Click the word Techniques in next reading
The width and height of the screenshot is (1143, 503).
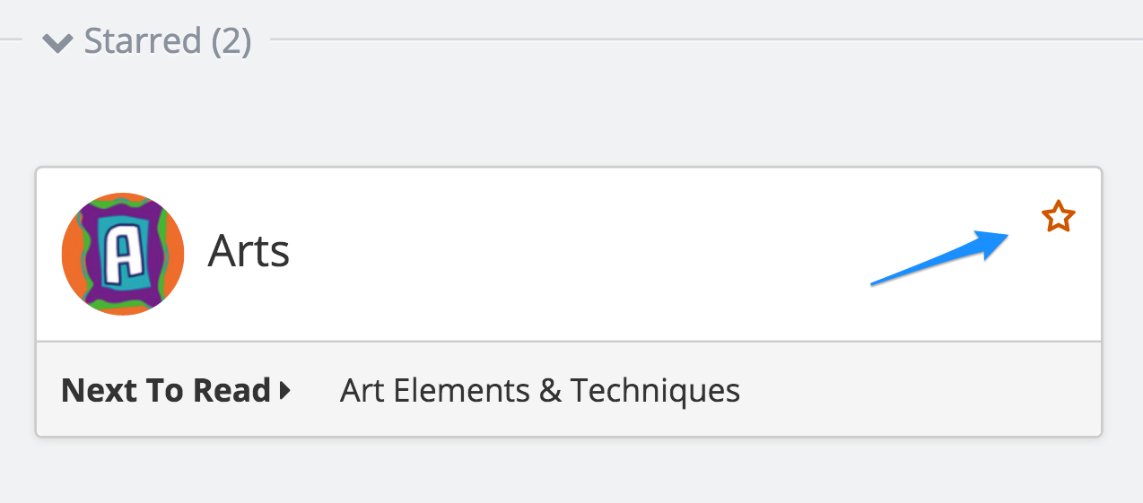(x=655, y=390)
